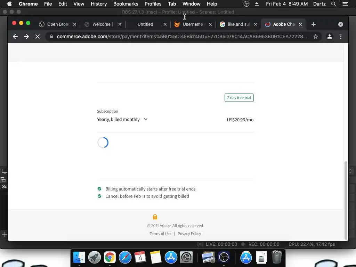This screenshot has width=356, height=267.
Task: Open Notes from the Dock
Action: [155, 257]
